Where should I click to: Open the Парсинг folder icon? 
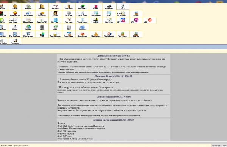[82, 28]
